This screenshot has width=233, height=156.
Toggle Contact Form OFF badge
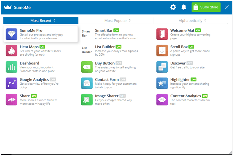click(x=123, y=80)
